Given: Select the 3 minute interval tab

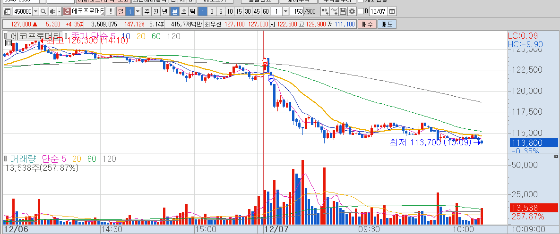Looking at the screenshot, I should tap(212, 11).
